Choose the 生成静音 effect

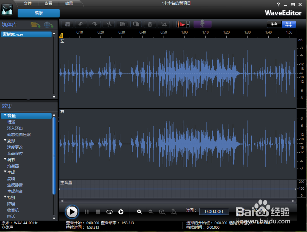[x=15, y=185]
